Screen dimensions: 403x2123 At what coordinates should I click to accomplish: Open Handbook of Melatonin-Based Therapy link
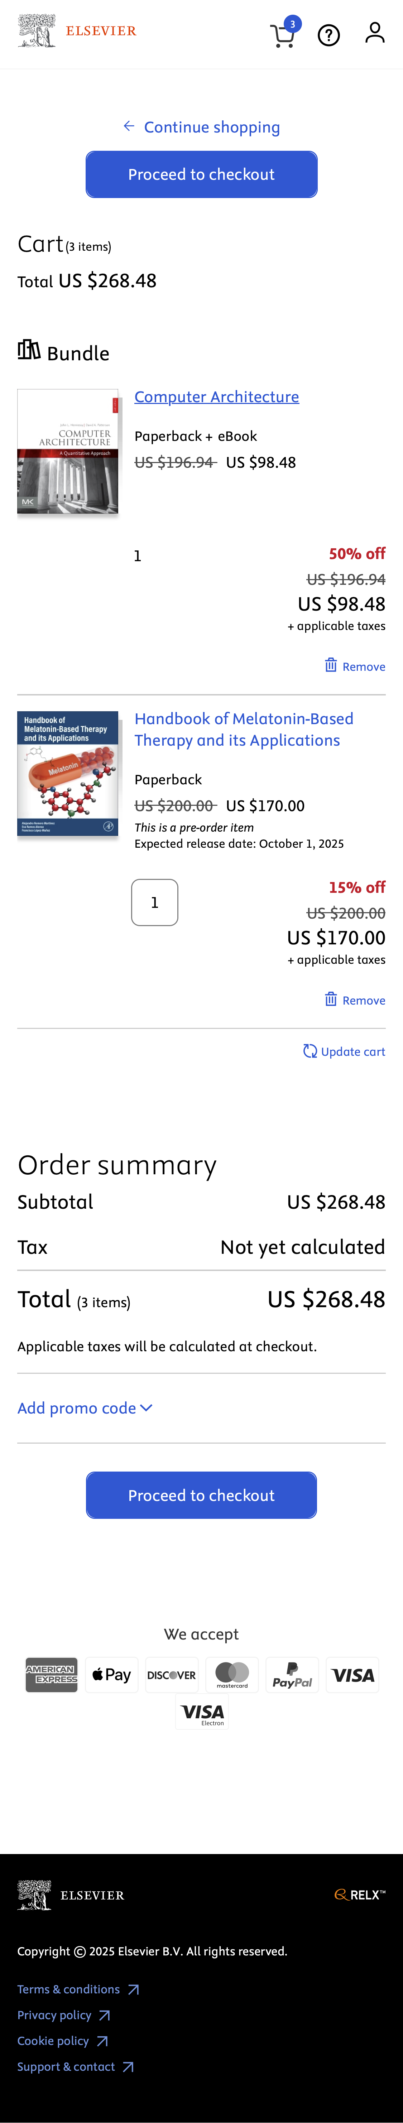click(244, 730)
